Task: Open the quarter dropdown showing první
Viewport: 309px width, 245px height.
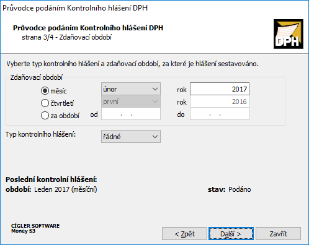Action: point(131,101)
